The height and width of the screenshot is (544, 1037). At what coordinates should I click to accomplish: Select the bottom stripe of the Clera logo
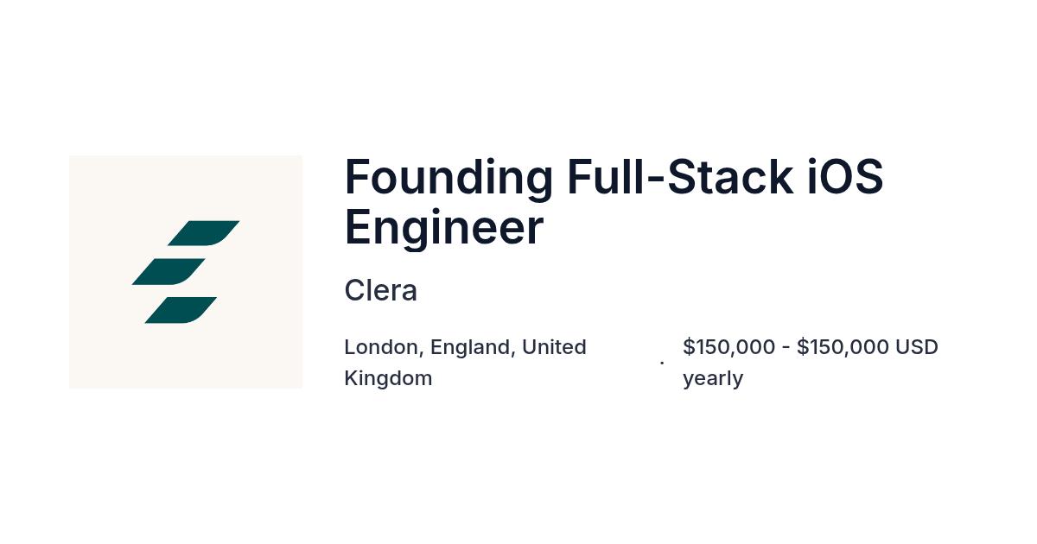pyautogui.click(x=181, y=310)
